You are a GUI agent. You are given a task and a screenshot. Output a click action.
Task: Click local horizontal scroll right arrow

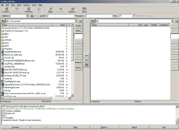click(69, 98)
